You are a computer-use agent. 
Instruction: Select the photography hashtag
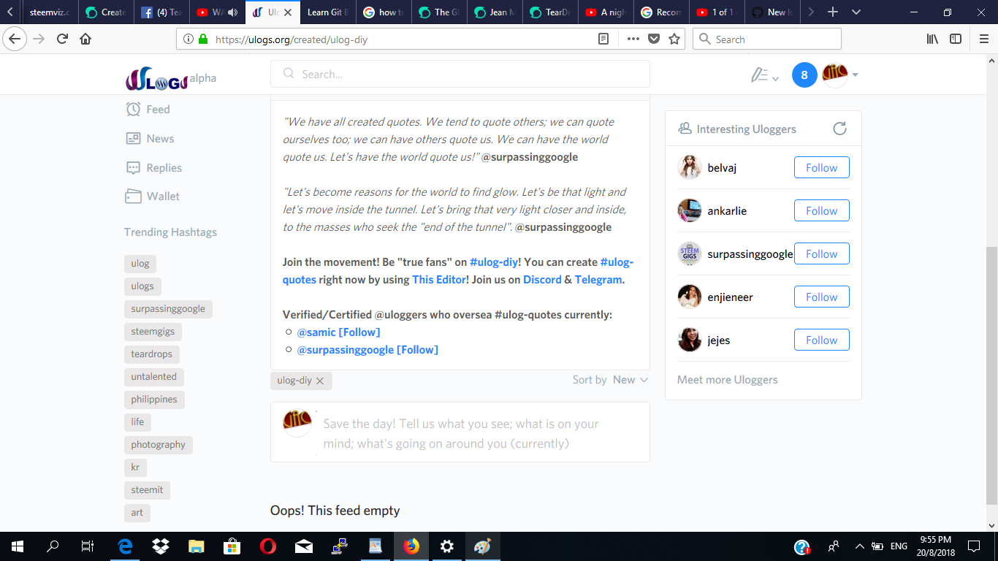[159, 445]
